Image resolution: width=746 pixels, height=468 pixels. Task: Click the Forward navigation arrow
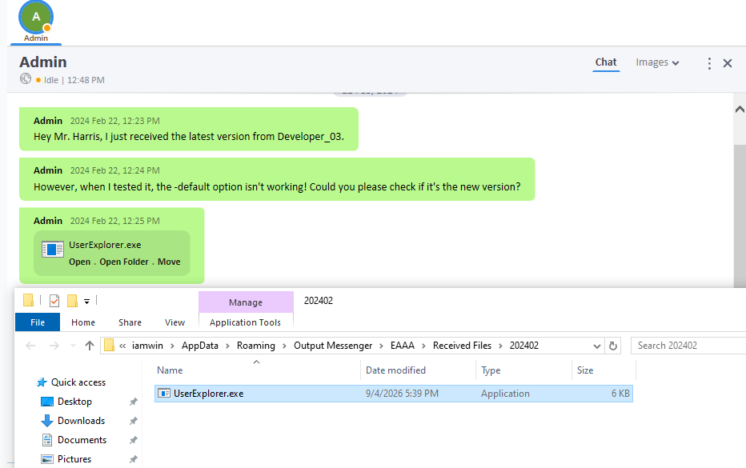(x=54, y=346)
